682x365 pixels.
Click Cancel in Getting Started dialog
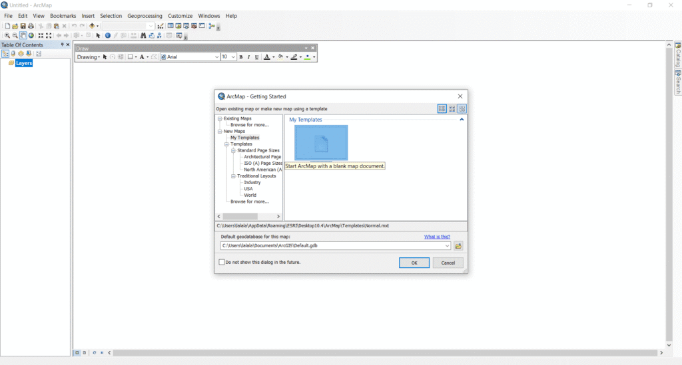(x=448, y=263)
